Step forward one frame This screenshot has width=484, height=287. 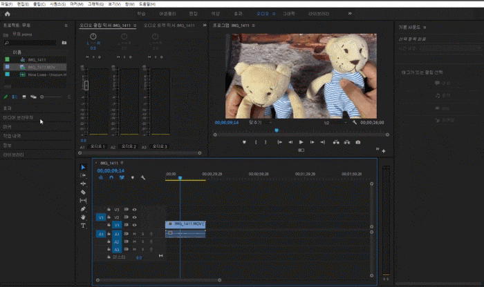click(312, 142)
